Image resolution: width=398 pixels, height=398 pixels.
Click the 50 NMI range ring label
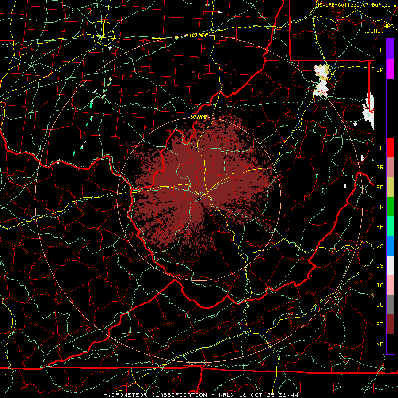coord(199,117)
